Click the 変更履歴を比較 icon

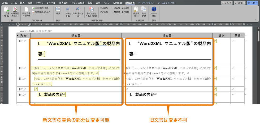point(15,12)
